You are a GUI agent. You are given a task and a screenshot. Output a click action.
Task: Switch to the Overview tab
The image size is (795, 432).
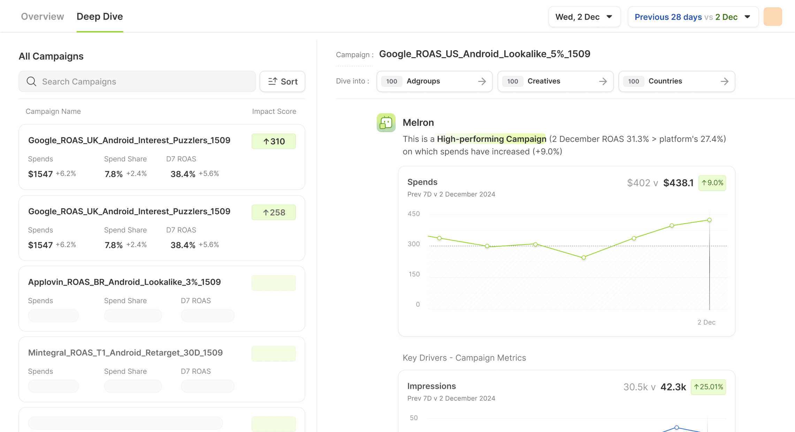point(43,17)
